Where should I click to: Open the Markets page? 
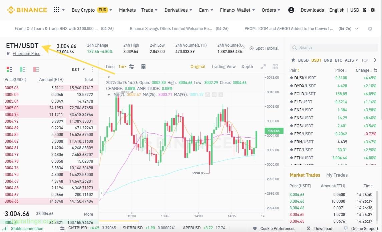click(x=127, y=10)
